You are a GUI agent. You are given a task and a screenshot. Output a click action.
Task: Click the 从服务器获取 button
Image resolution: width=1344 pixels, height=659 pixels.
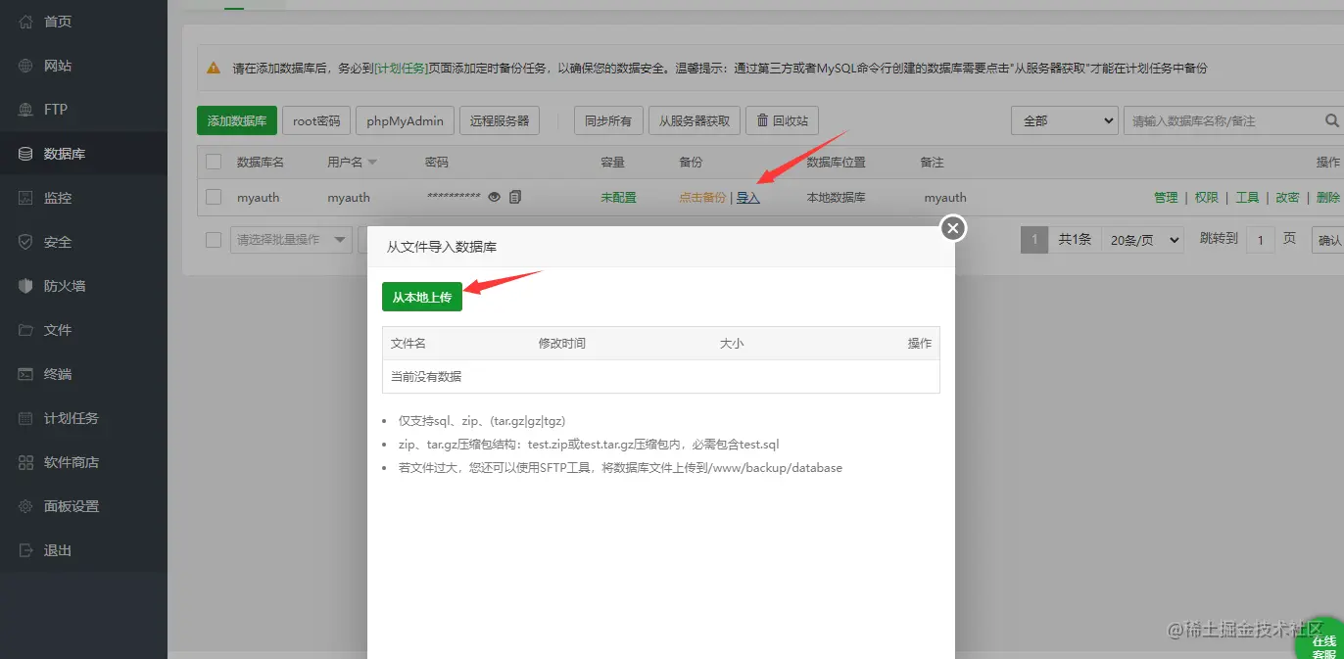pyautogui.click(x=695, y=120)
